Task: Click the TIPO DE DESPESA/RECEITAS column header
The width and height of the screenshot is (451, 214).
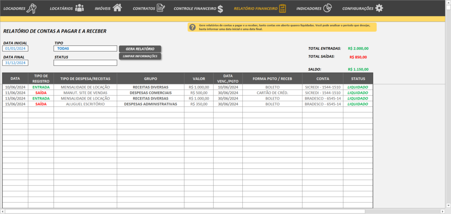Action: [x=85, y=78]
